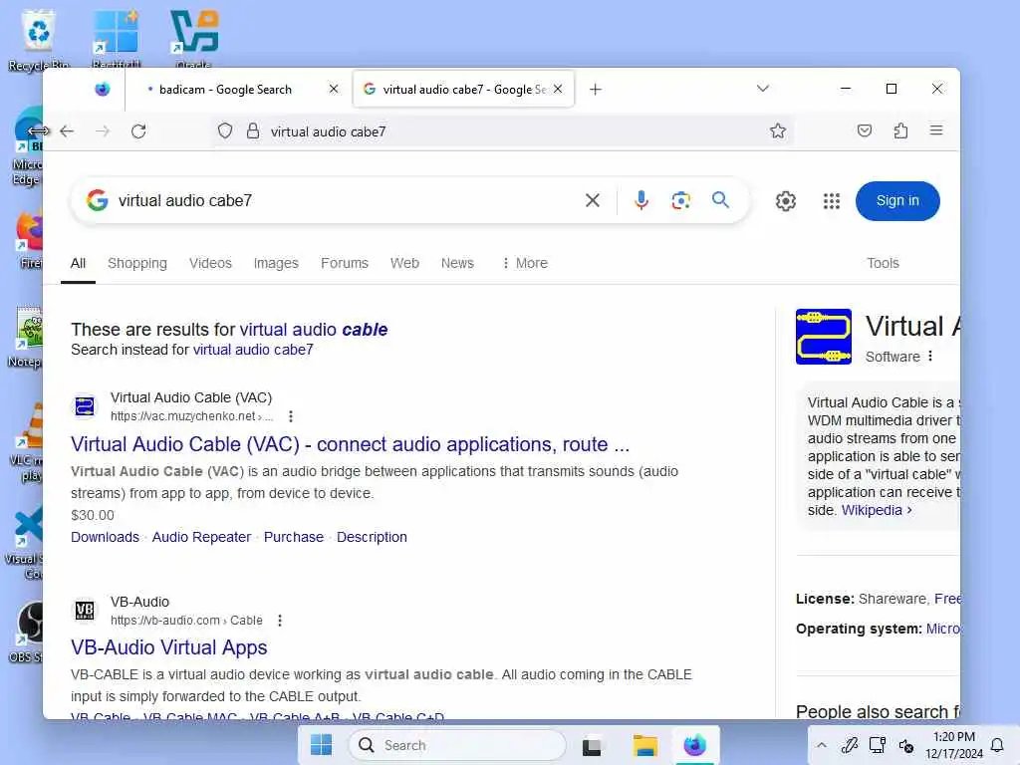The width and height of the screenshot is (1020, 765).
Task: Switch to the Images tab
Action: click(x=276, y=263)
